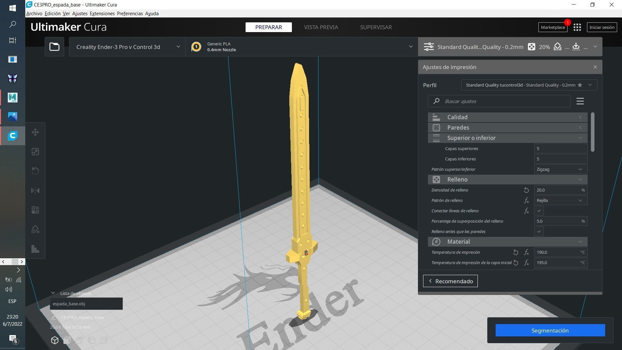The height and width of the screenshot is (350, 622).
Task: Switch to the SUPERVISAR tab
Action: point(376,27)
